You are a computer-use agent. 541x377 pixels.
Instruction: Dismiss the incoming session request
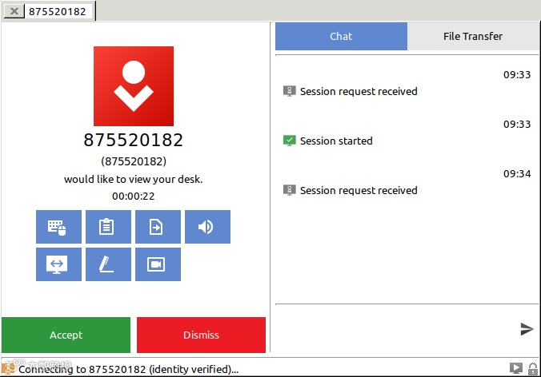tap(201, 335)
